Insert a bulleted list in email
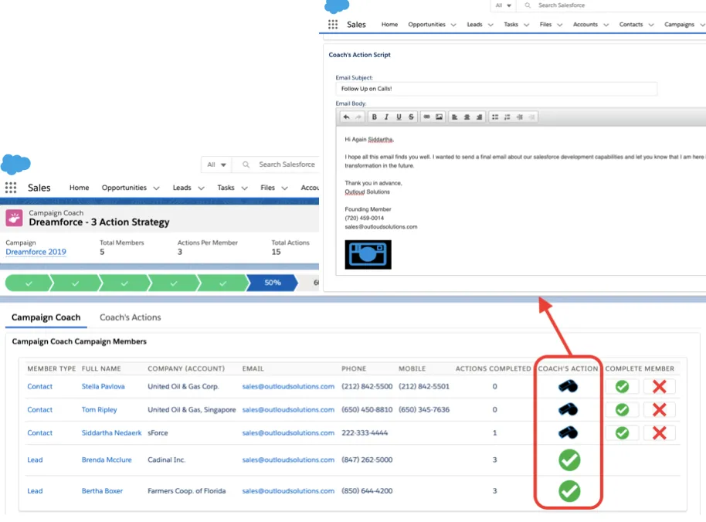 [495, 117]
